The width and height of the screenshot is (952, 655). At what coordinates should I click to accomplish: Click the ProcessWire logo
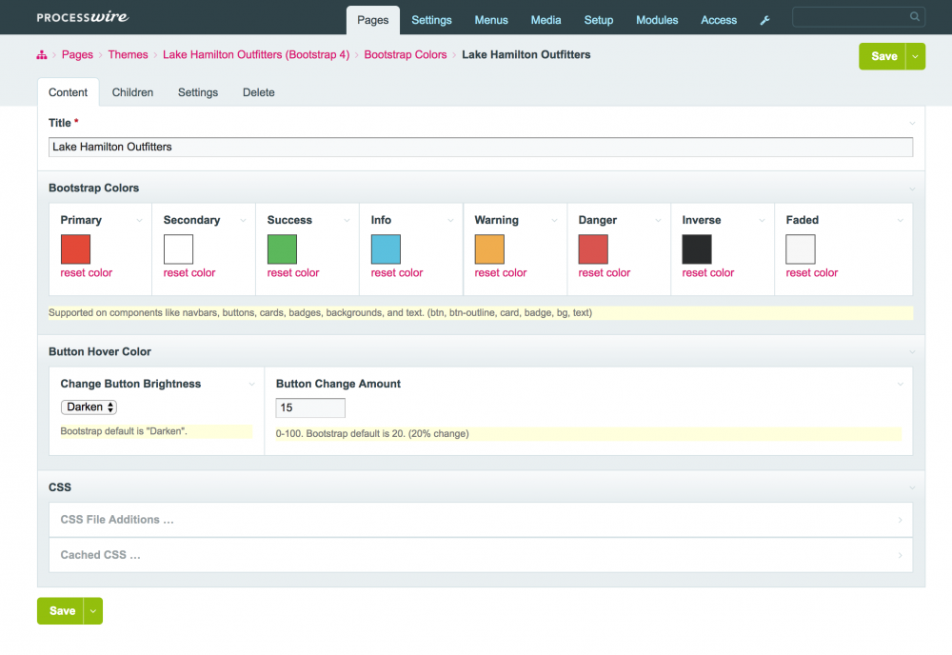point(82,17)
